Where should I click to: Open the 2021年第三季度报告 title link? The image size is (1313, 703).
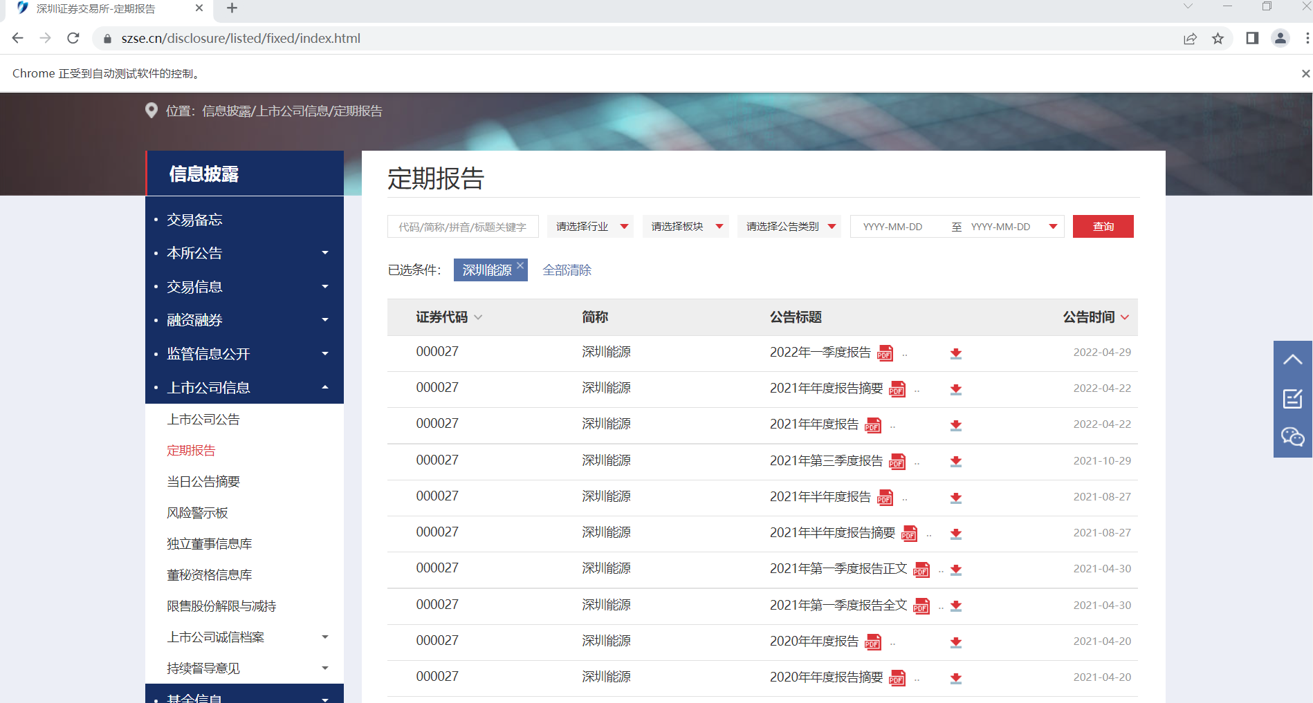[826, 461]
